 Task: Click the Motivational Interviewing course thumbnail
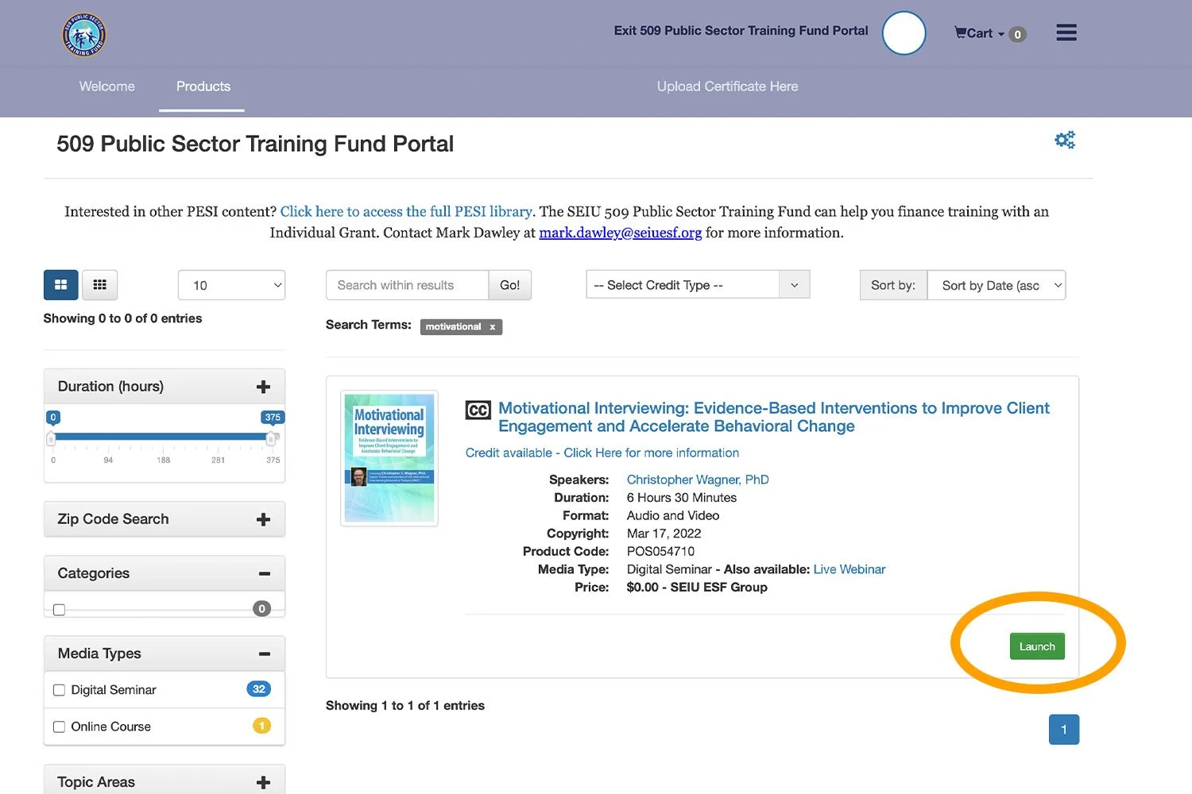pos(389,457)
